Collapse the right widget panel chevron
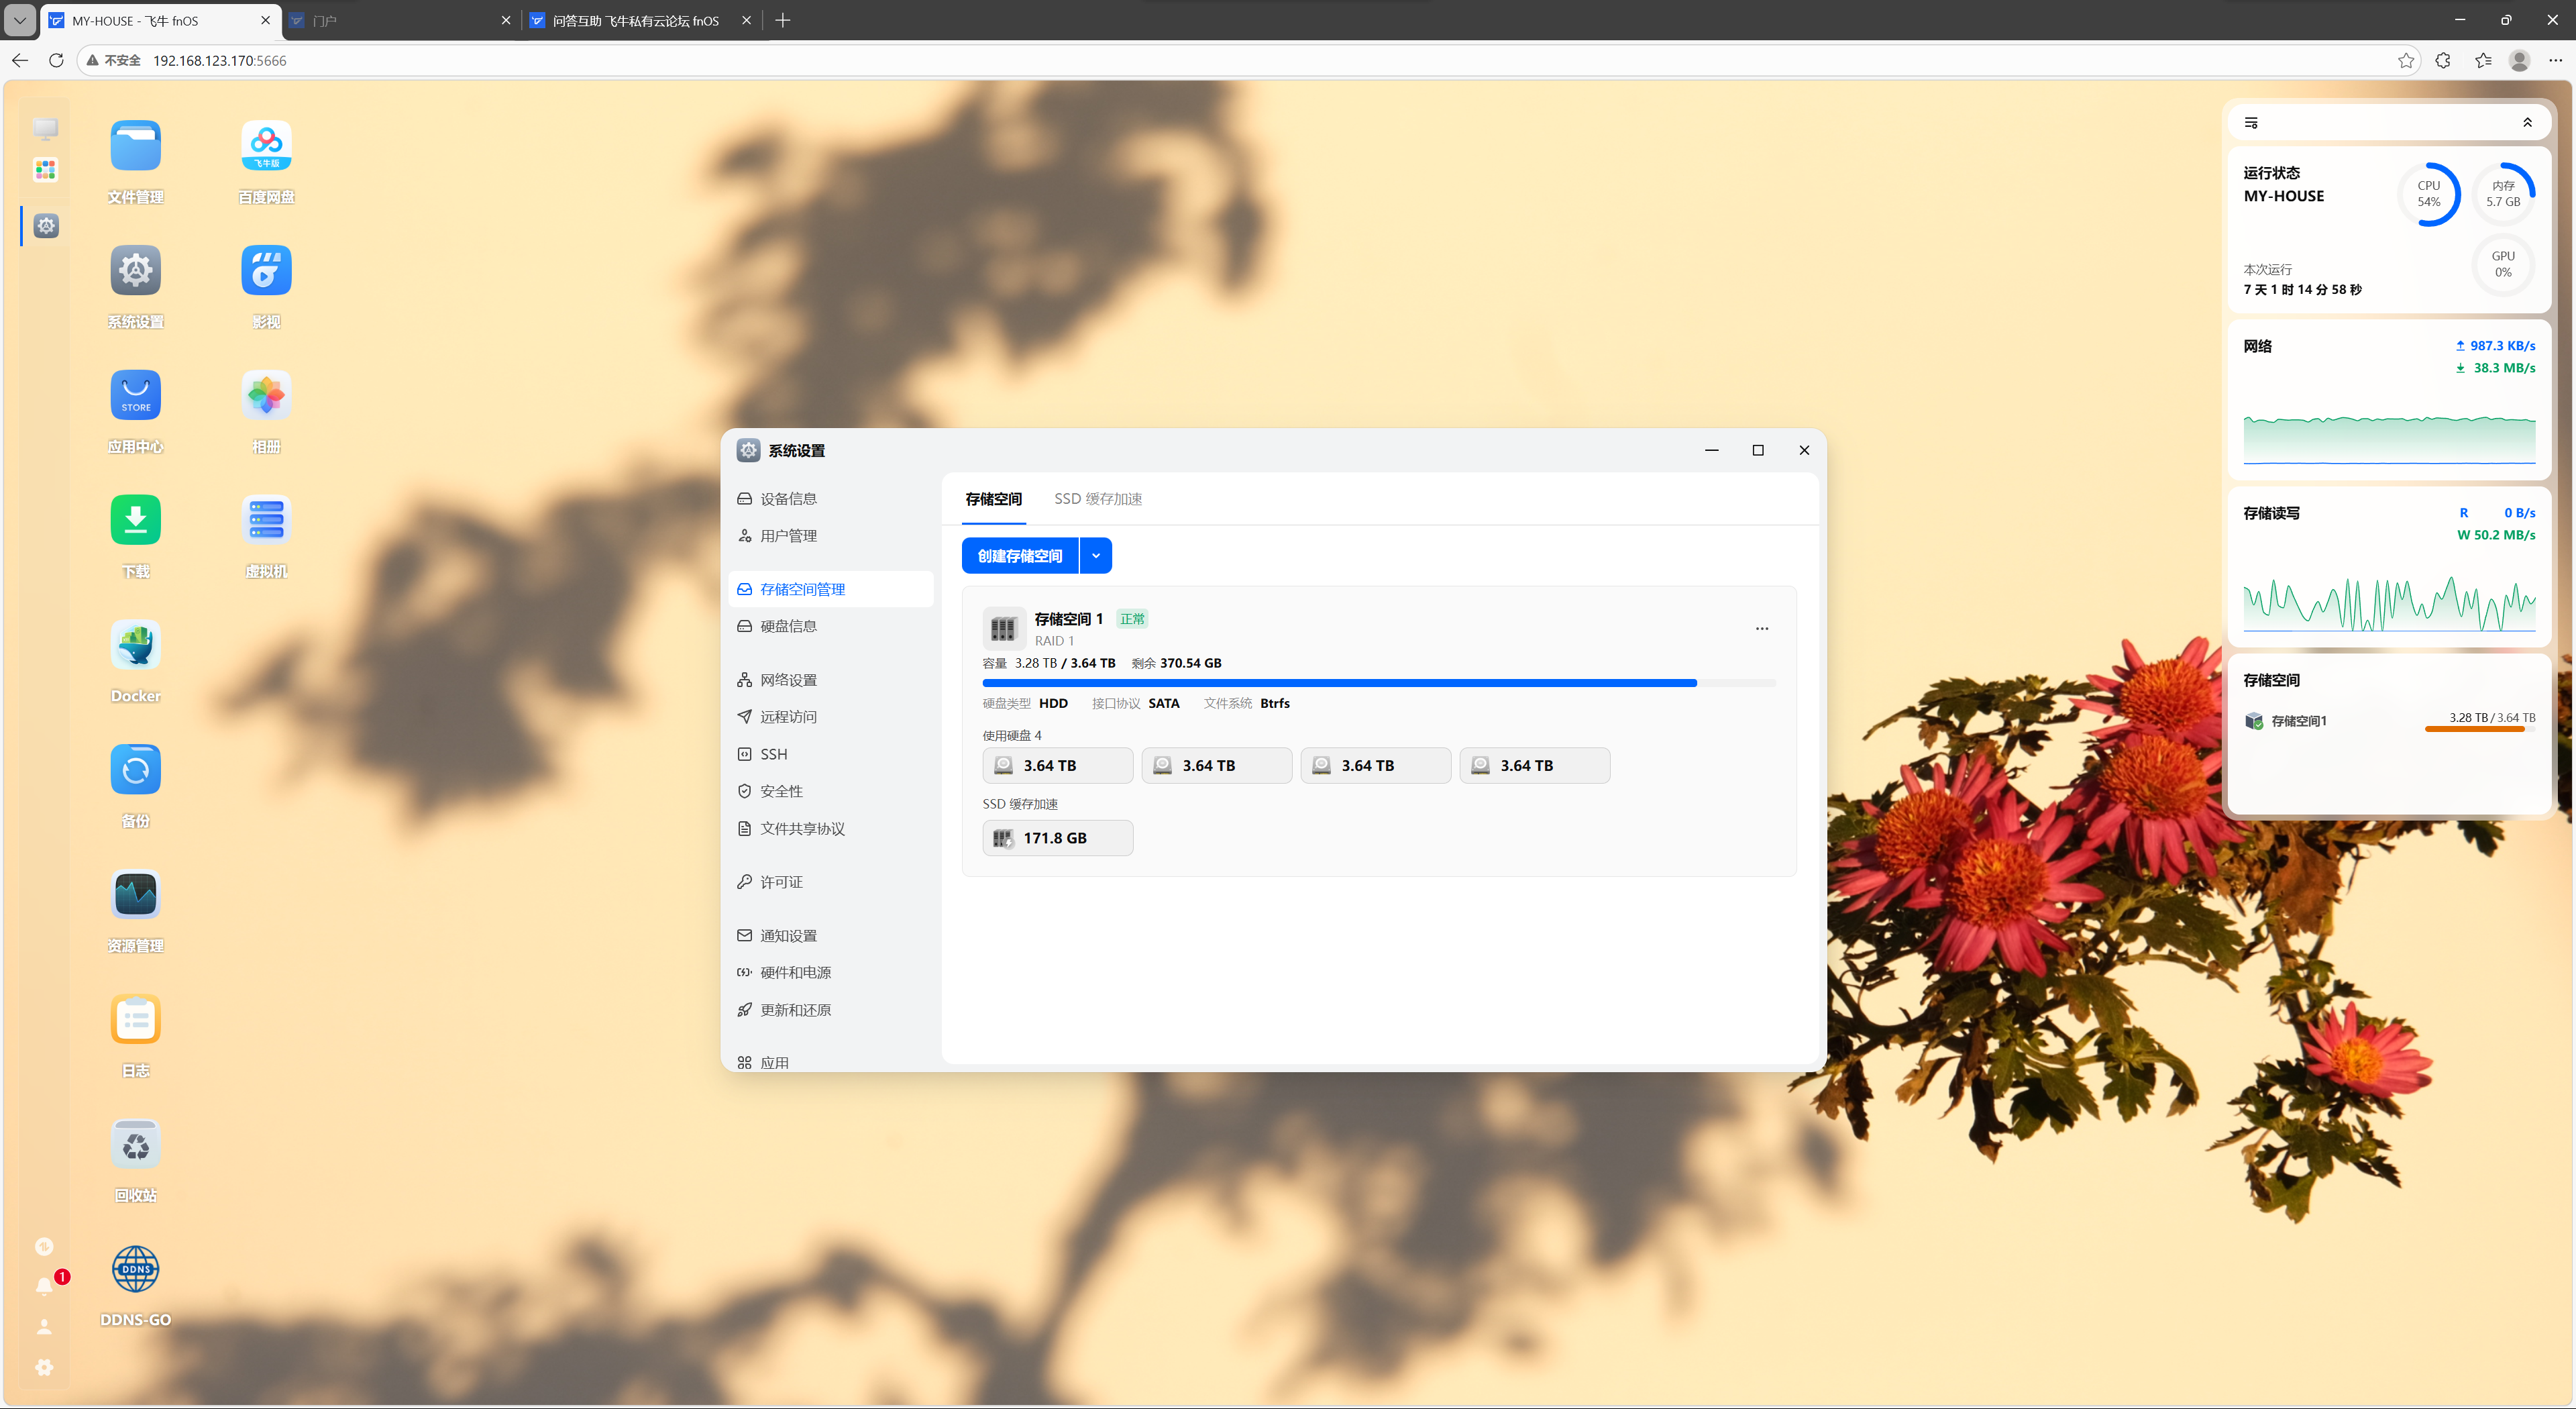Image resolution: width=2576 pixels, height=1409 pixels. tap(2527, 123)
